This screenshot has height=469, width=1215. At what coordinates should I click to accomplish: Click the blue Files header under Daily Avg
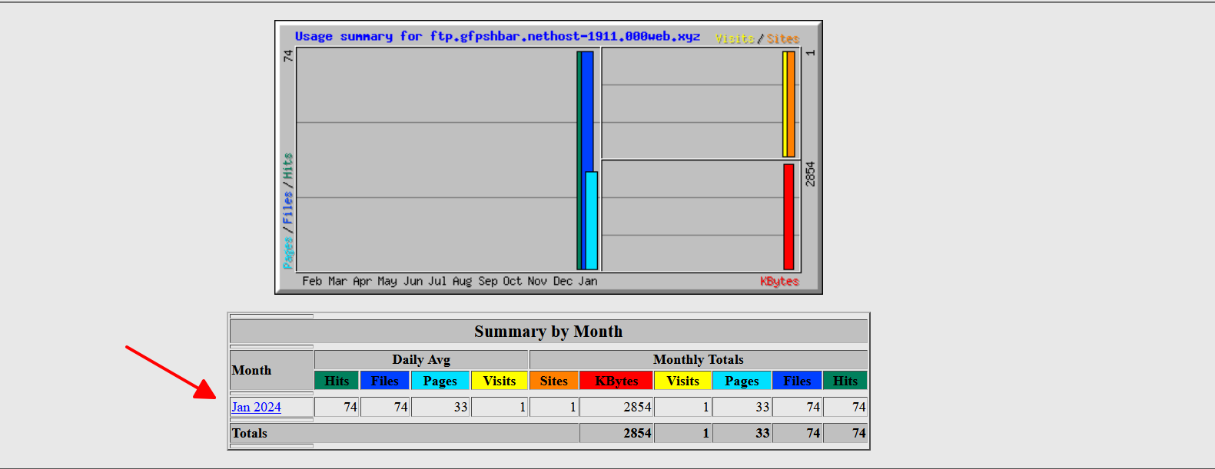pos(385,381)
